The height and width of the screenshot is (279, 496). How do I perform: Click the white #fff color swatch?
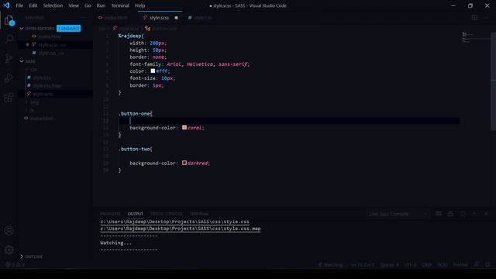pyautogui.click(x=153, y=71)
